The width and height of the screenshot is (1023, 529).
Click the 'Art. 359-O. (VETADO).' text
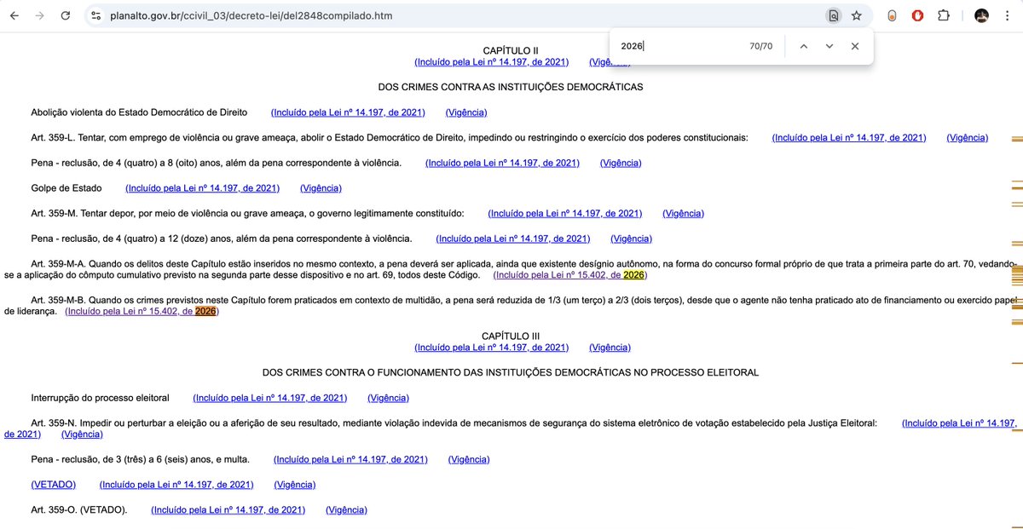pyautogui.click(x=79, y=510)
